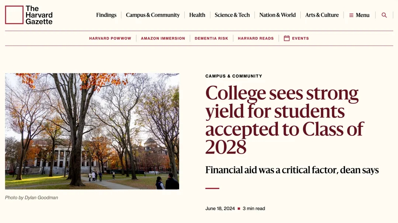Go to Campus & Community section

153,15
